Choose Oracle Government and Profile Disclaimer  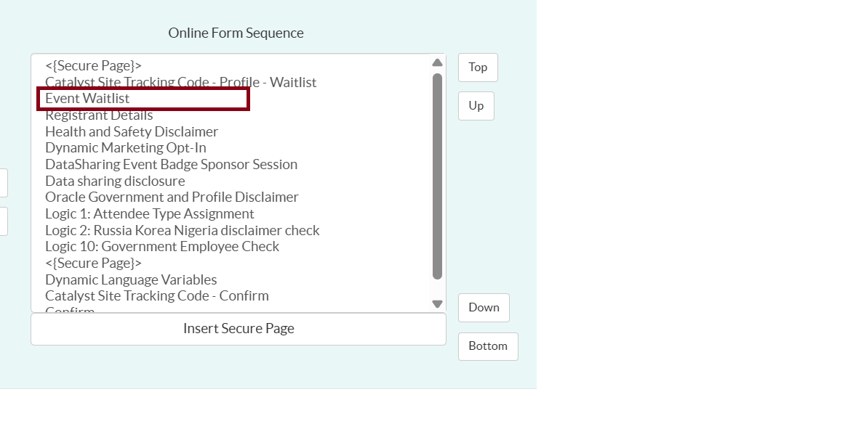point(172,197)
